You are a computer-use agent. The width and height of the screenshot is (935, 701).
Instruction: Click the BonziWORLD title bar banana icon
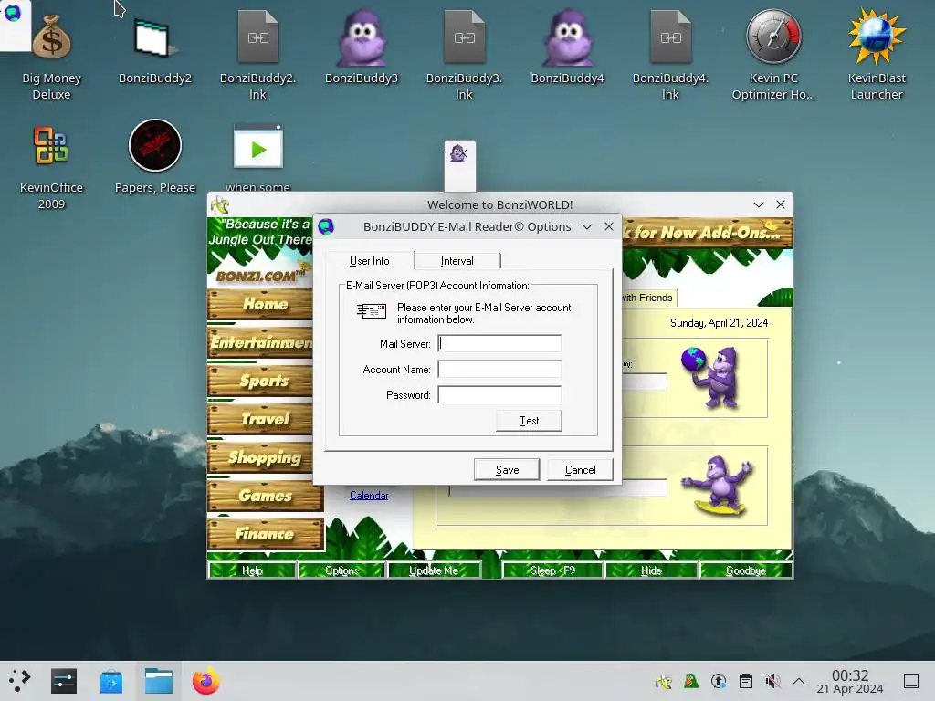coord(220,205)
